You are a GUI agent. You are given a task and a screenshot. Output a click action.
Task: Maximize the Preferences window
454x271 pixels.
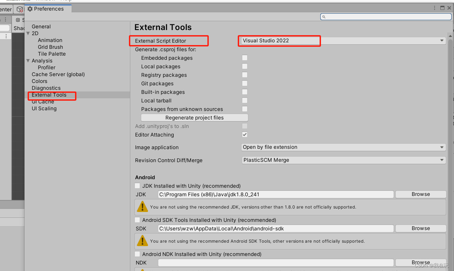442,8
